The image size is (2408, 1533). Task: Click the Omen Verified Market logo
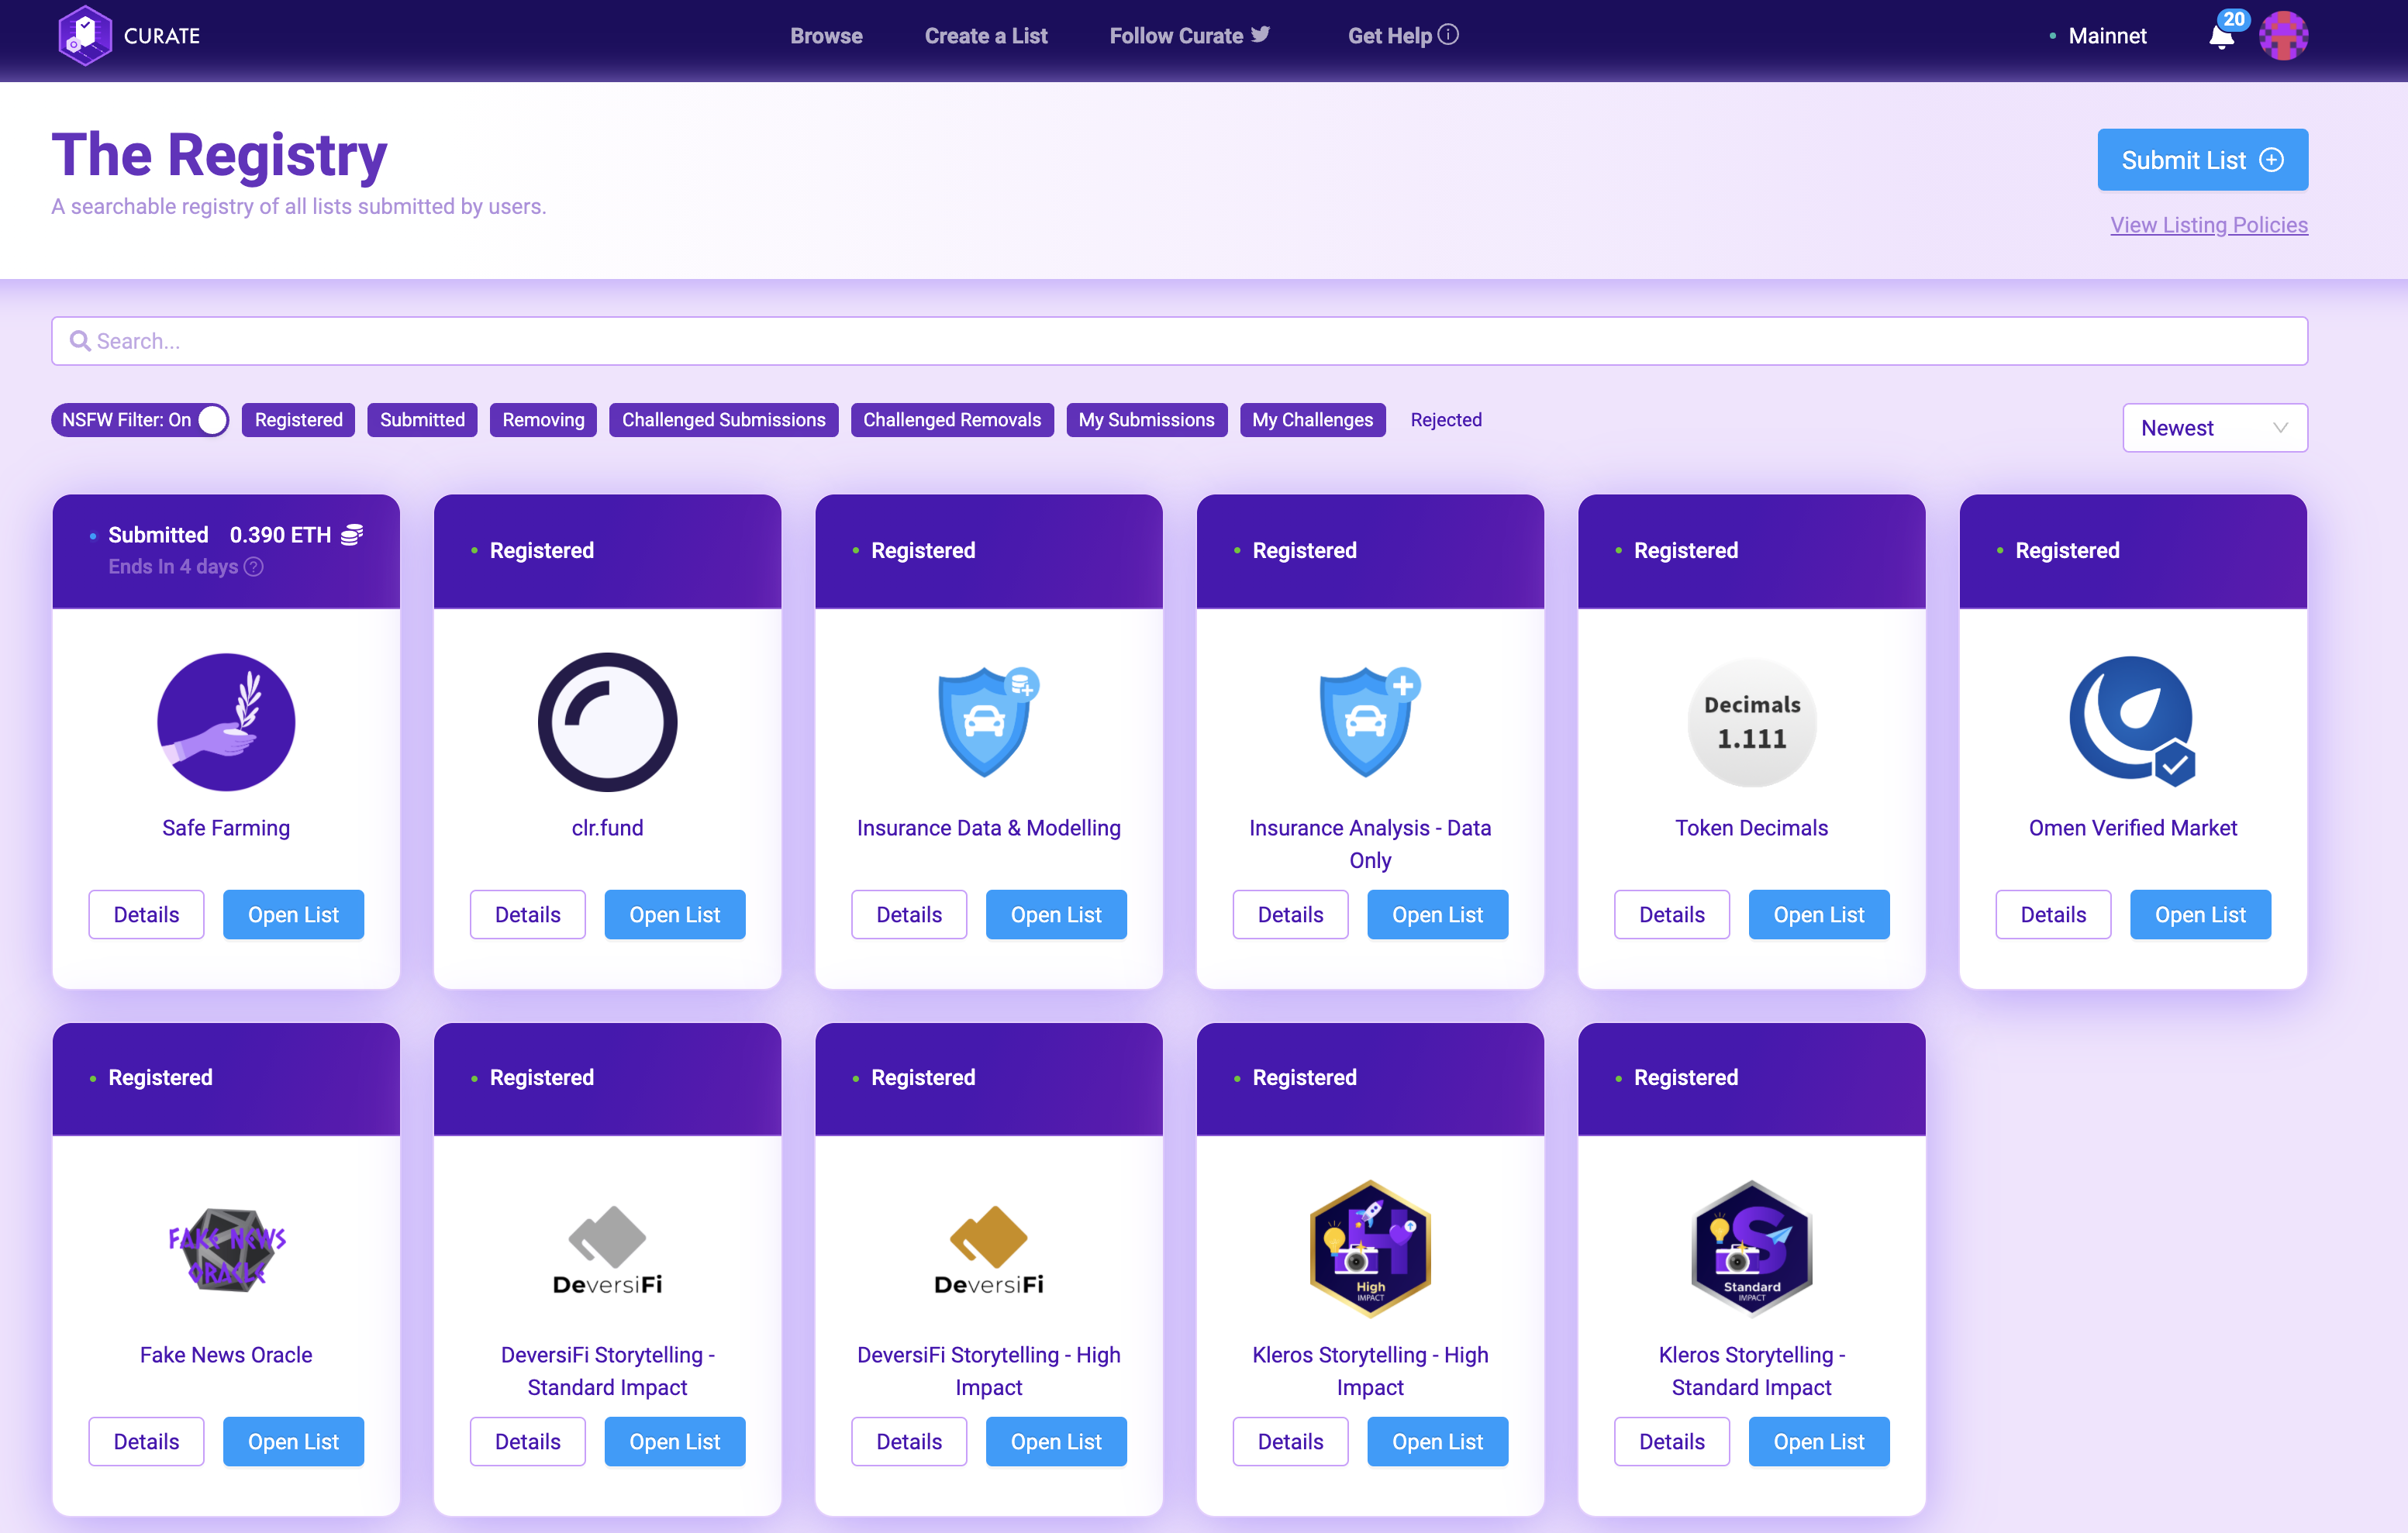pos(2132,720)
